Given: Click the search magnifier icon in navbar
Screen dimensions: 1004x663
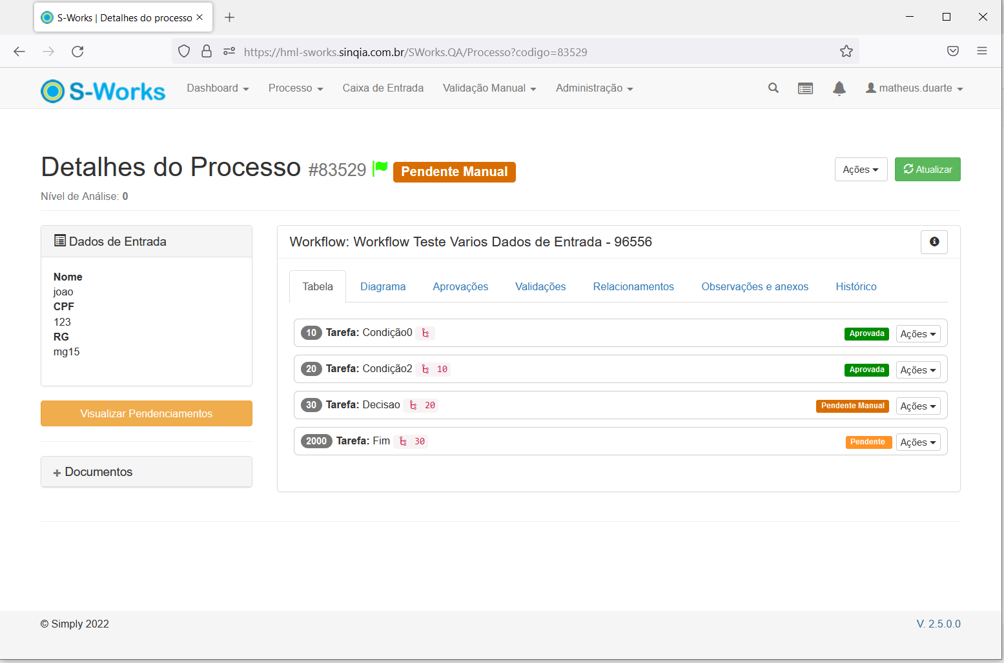Looking at the screenshot, I should [x=773, y=88].
